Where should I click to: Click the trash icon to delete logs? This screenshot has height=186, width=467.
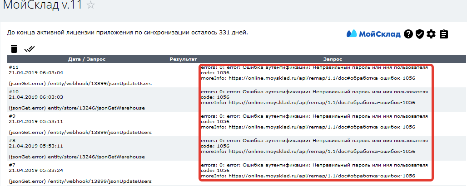(x=14, y=49)
